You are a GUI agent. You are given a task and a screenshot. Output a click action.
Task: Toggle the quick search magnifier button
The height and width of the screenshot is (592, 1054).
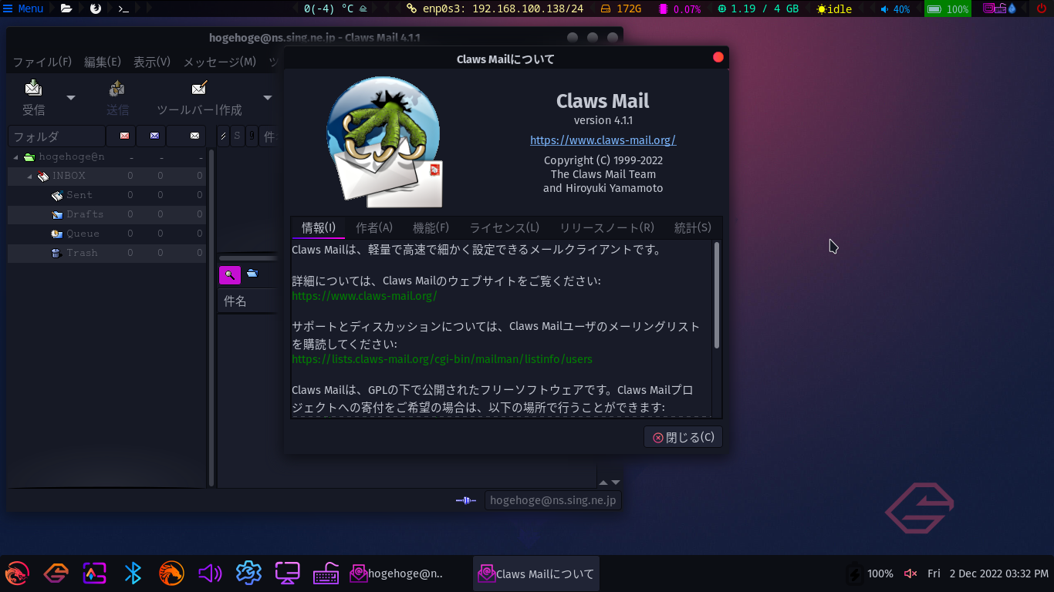pos(229,274)
